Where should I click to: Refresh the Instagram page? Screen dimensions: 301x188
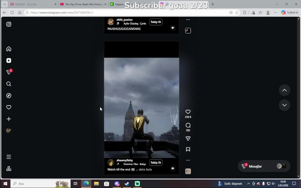click(x=12, y=13)
